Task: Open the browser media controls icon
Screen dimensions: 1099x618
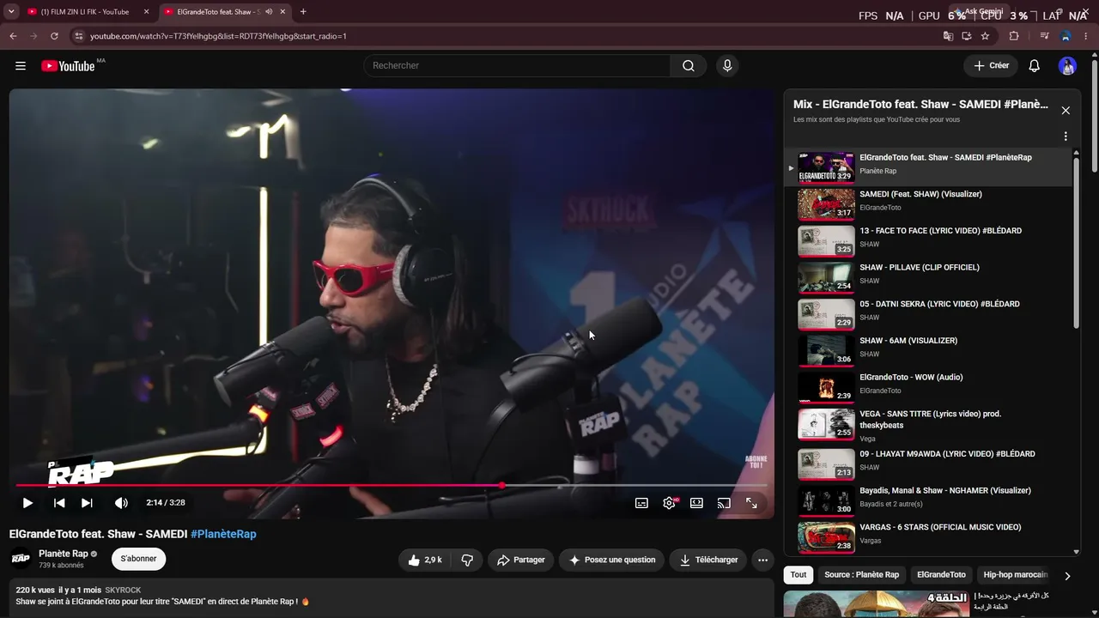Action: point(1044,36)
